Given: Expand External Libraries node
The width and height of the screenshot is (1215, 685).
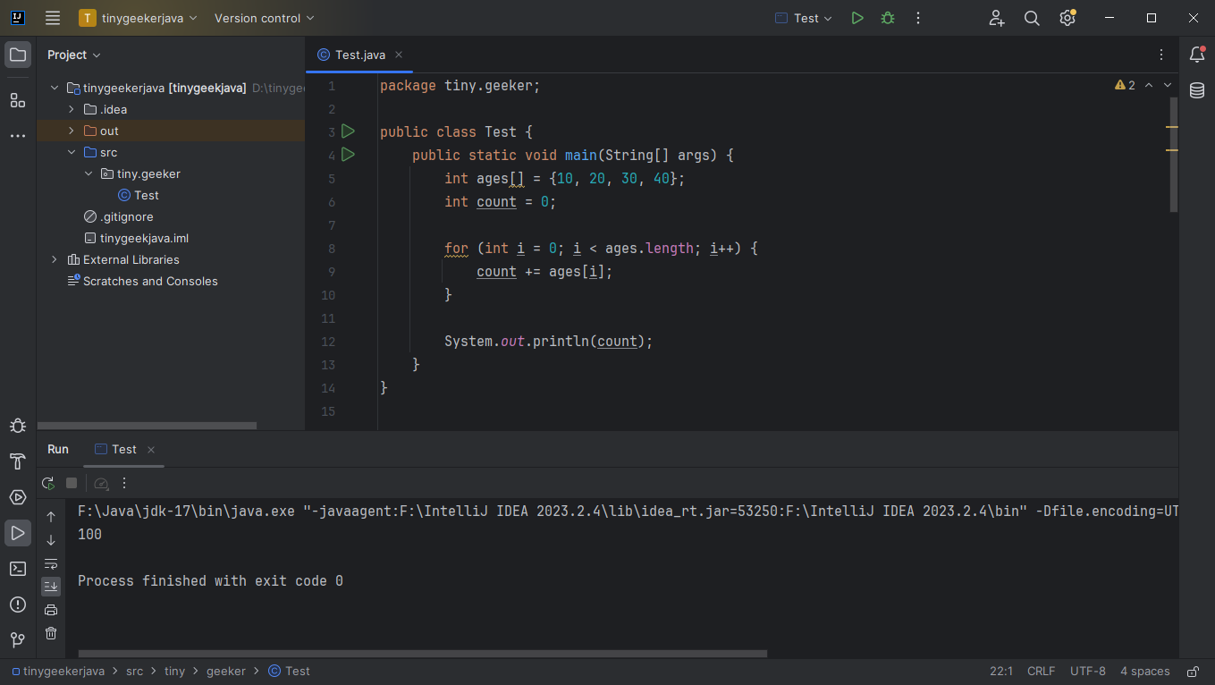Looking at the screenshot, I should pos(55,259).
